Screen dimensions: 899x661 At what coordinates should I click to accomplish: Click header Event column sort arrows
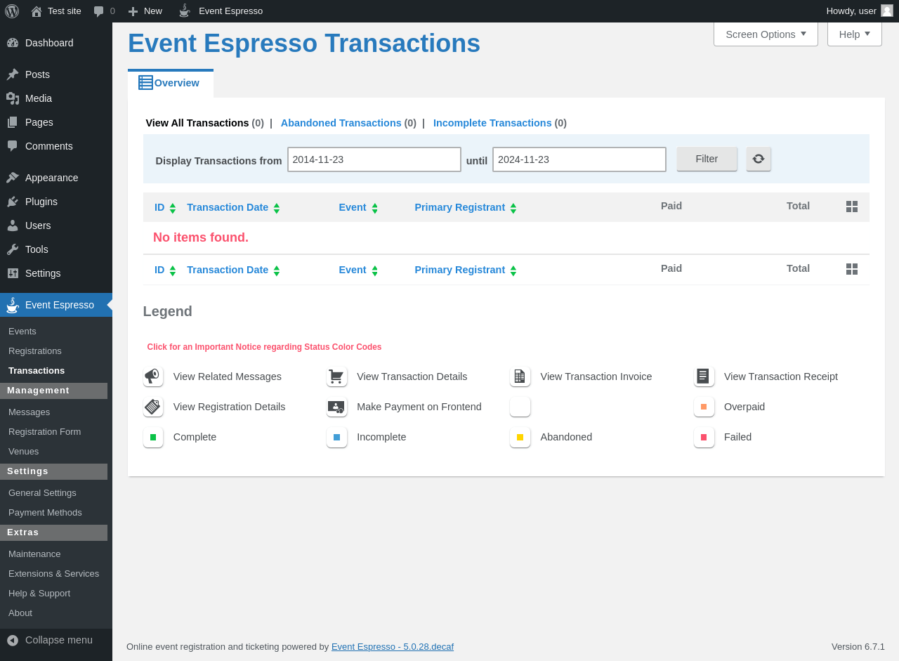[x=375, y=209]
